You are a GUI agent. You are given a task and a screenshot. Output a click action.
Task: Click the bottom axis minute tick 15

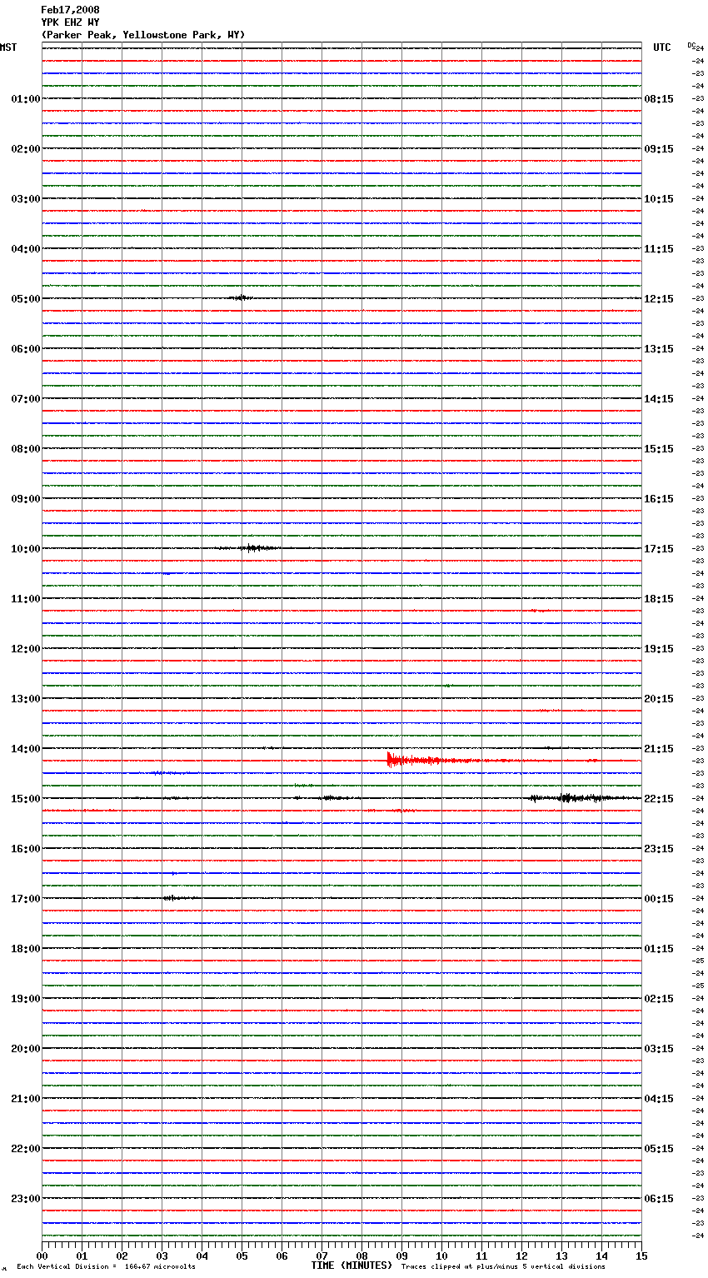[641, 1256]
